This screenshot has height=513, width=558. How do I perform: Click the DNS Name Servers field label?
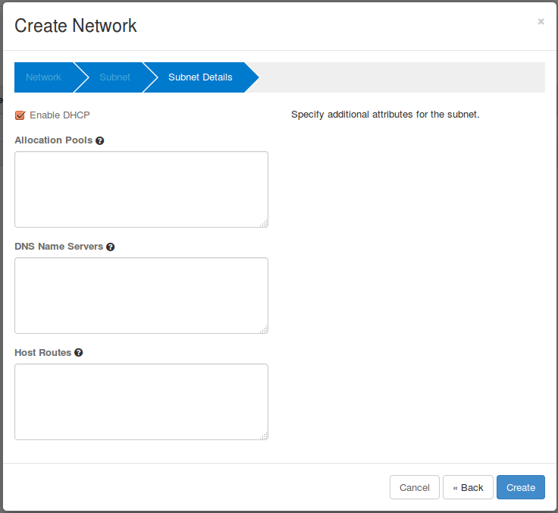tap(58, 247)
